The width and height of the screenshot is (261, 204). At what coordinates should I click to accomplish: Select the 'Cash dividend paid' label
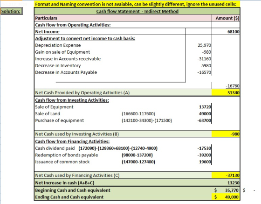click(55, 148)
